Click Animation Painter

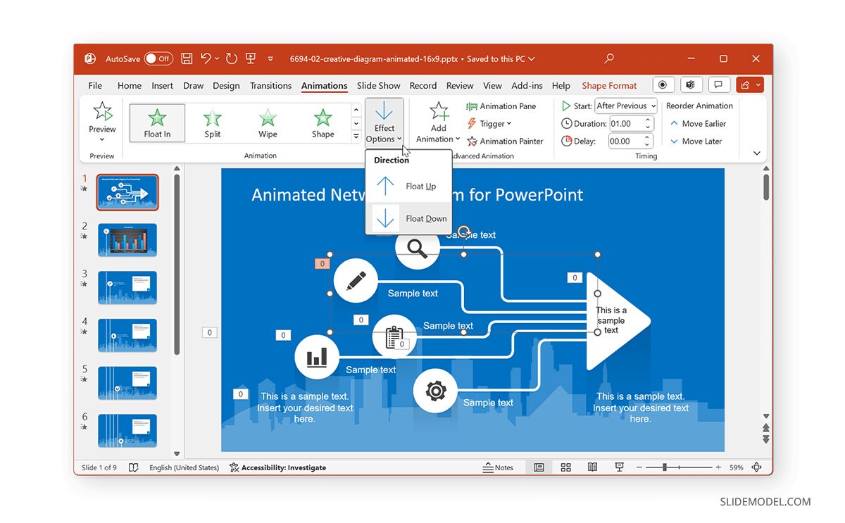505,141
